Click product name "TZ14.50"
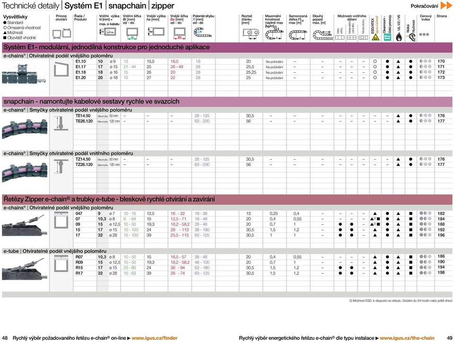The height and width of the screenshot is (342, 454). tap(83, 159)
